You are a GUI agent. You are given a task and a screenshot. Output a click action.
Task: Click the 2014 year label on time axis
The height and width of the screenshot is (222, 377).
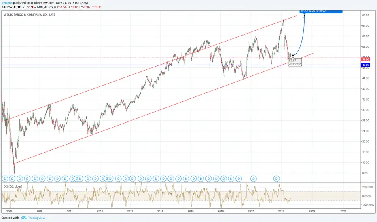(x=160, y=211)
